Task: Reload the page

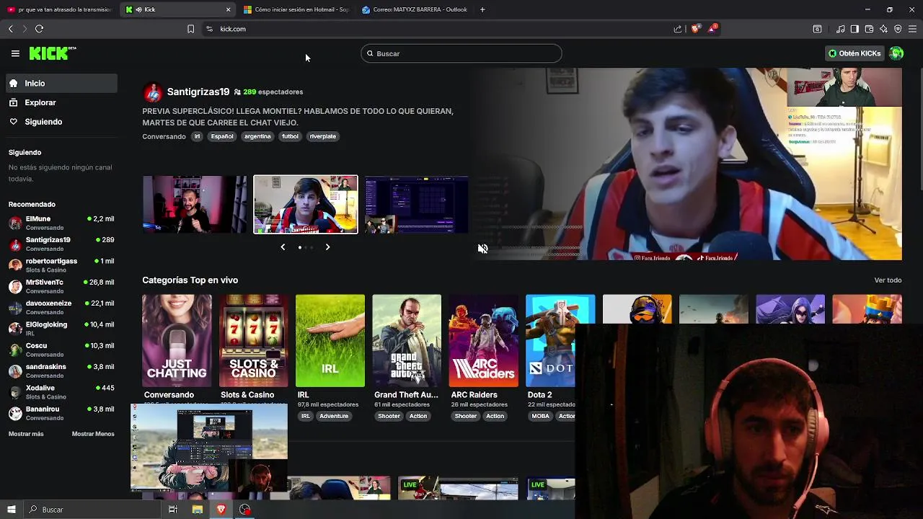Action: (39, 29)
